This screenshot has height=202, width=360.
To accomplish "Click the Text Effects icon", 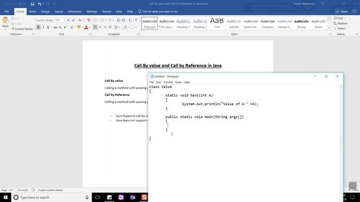I will point(71,27).
